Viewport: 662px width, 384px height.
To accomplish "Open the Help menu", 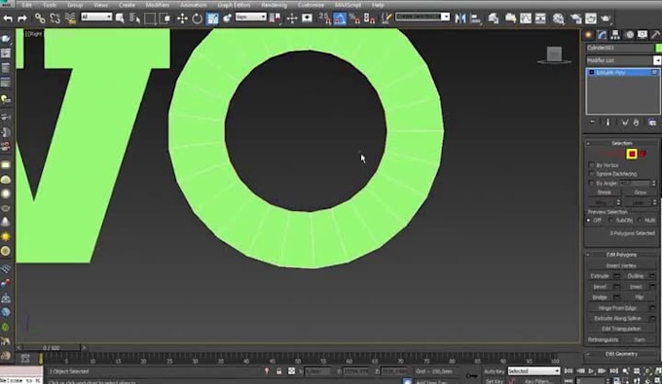I will tap(378, 5).
